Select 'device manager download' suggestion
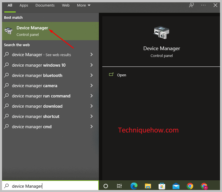This screenshot has width=222, height=192. pyautogui.click(x=50, y=106)
